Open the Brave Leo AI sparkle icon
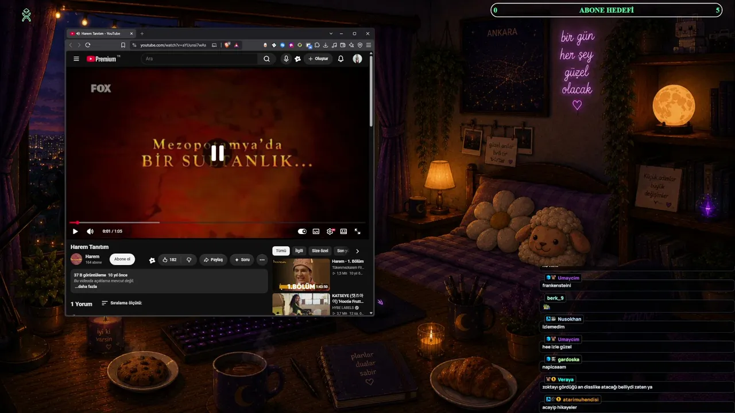 tap(351, 45)
